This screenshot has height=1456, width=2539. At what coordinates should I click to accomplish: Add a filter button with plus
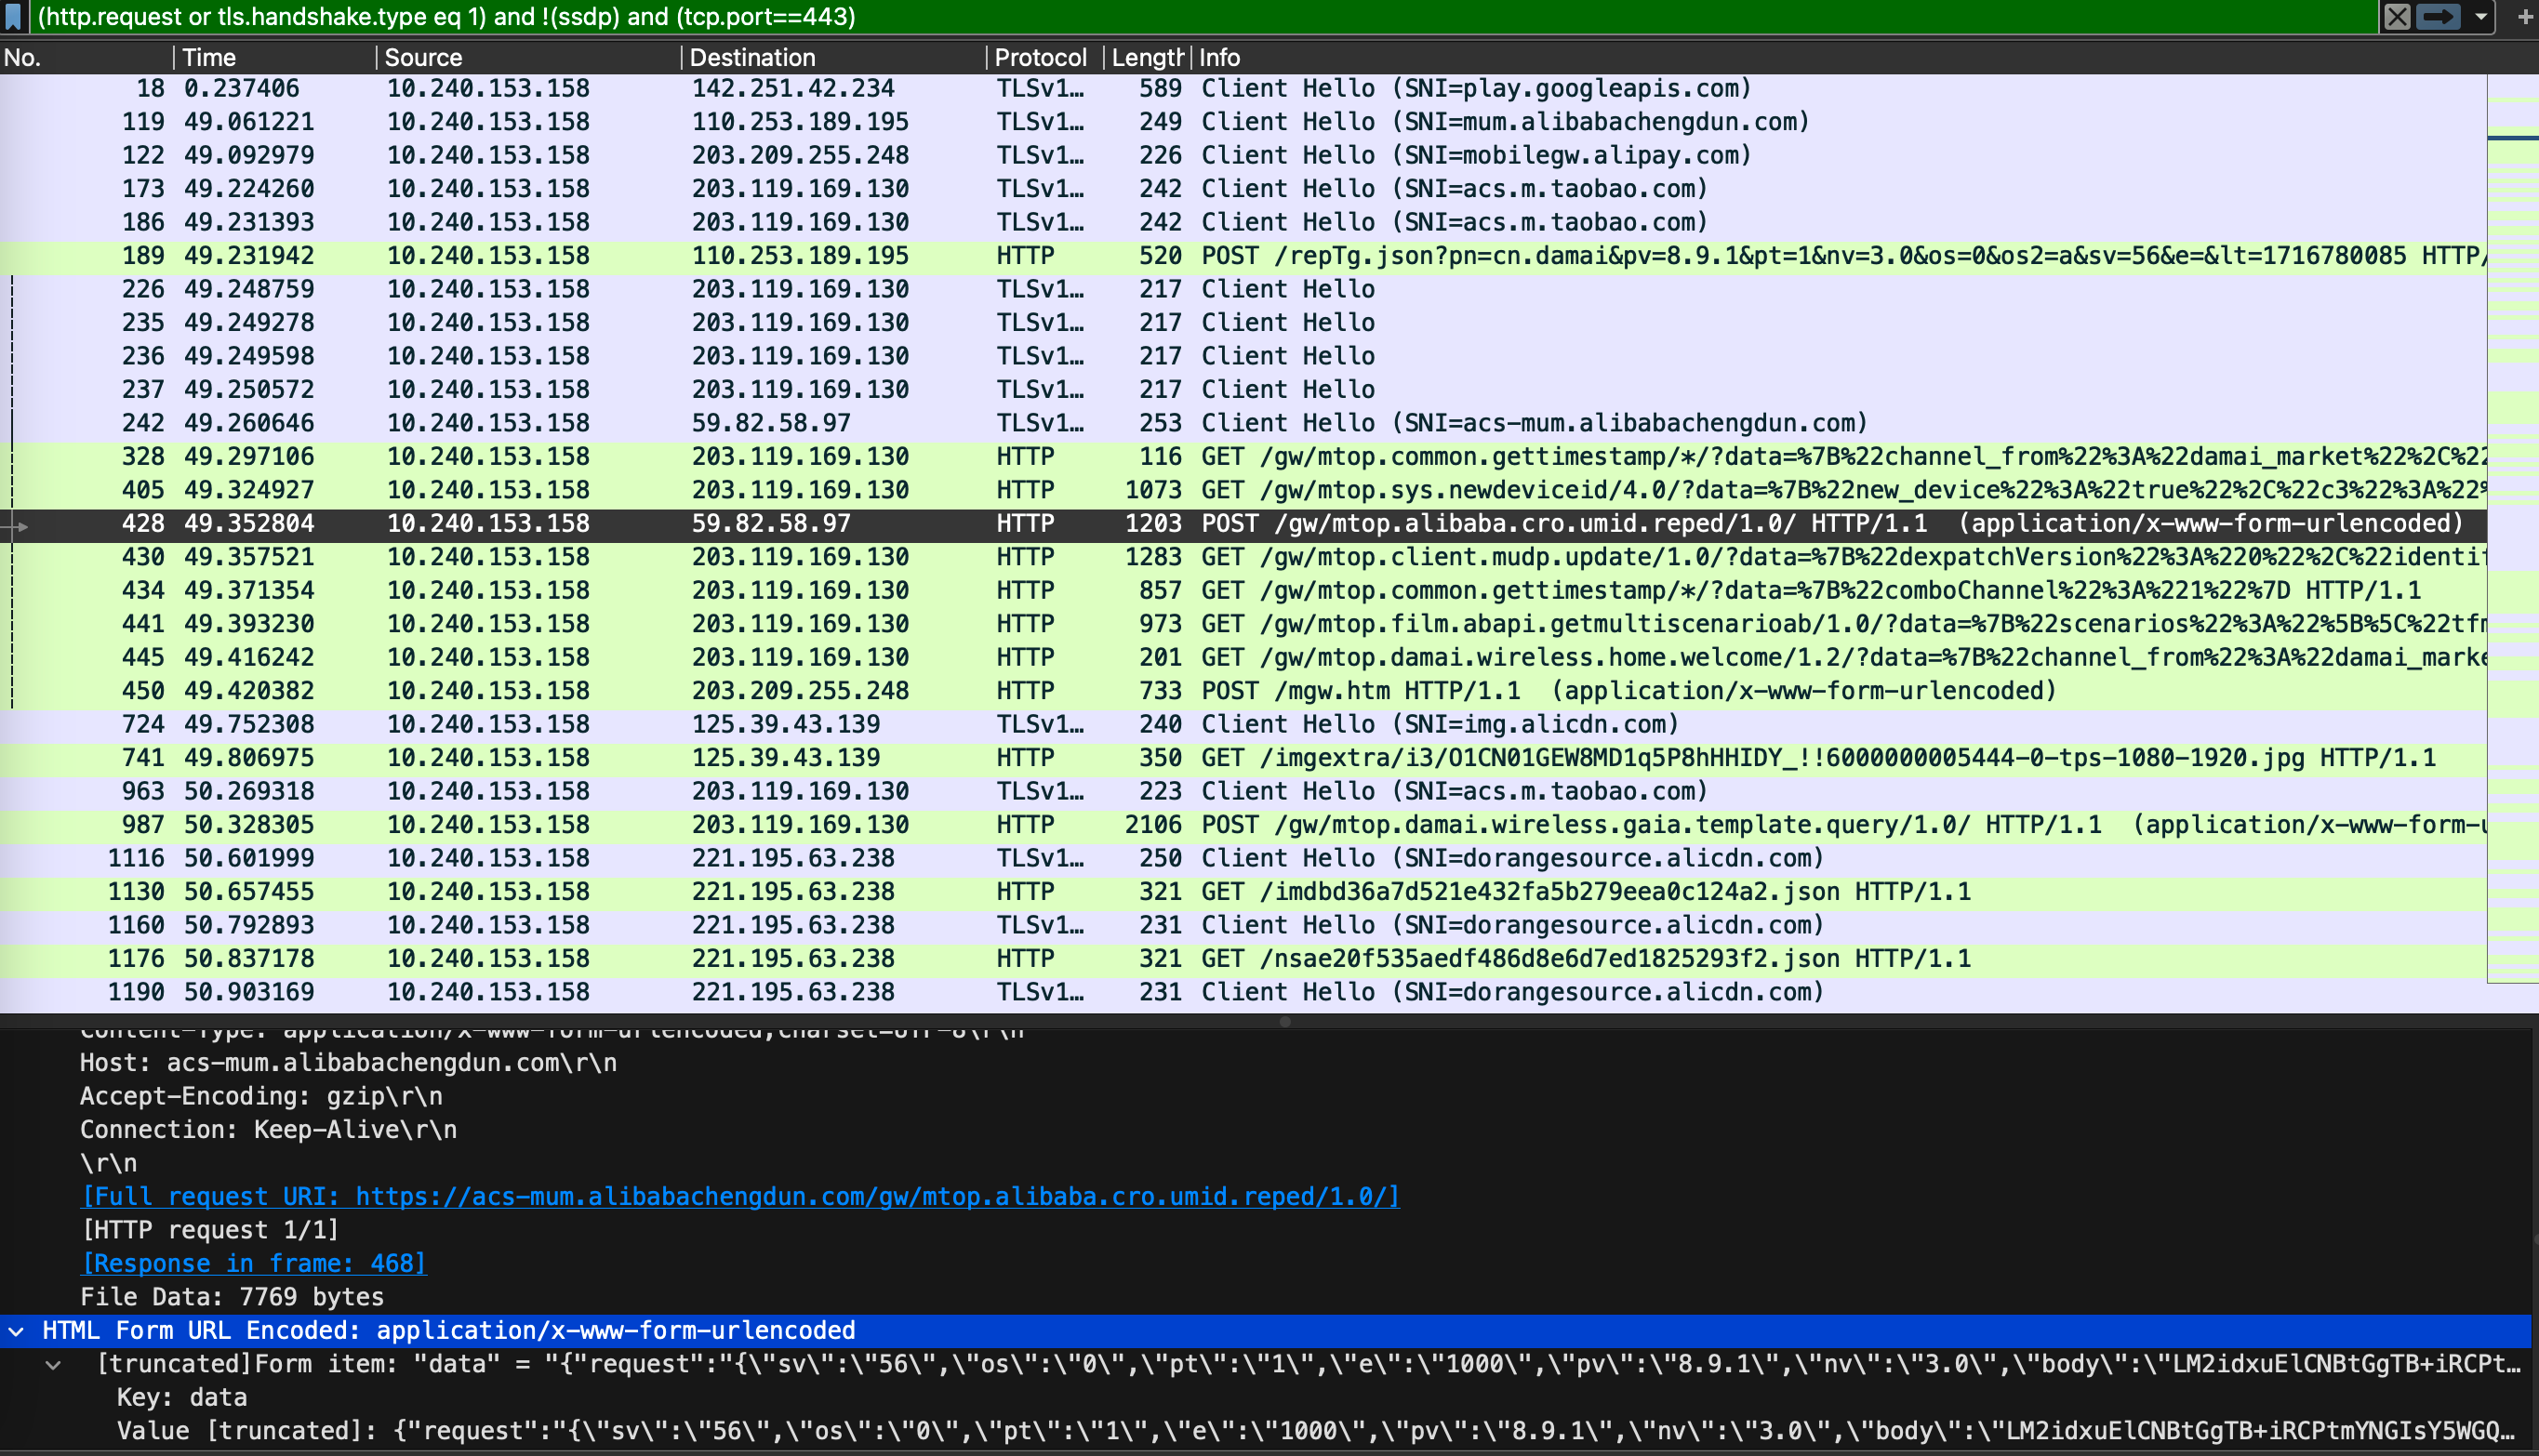click(2524, 17)
